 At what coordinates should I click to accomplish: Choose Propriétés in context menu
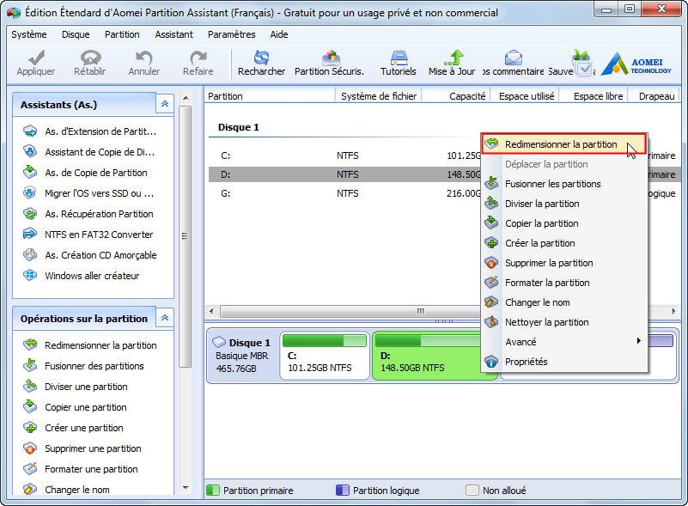(564, 362)
